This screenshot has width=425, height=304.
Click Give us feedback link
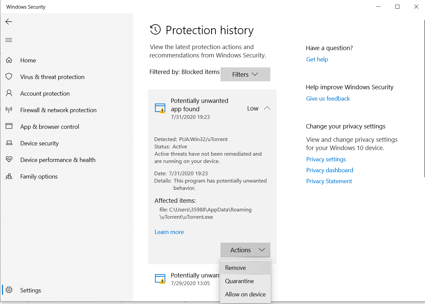point(328,99)
